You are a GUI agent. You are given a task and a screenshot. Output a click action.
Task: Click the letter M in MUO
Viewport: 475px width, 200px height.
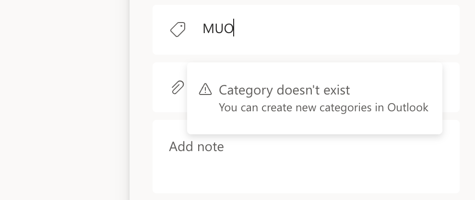tap(208, 29)
